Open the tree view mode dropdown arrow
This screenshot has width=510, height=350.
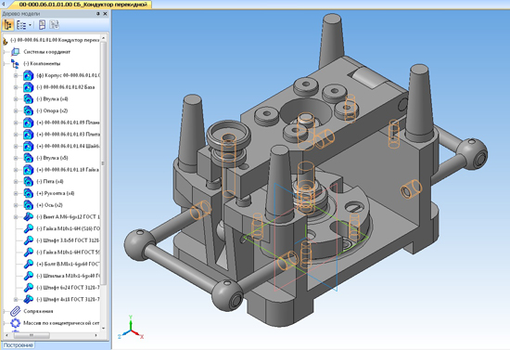click(x=30, y=25)
